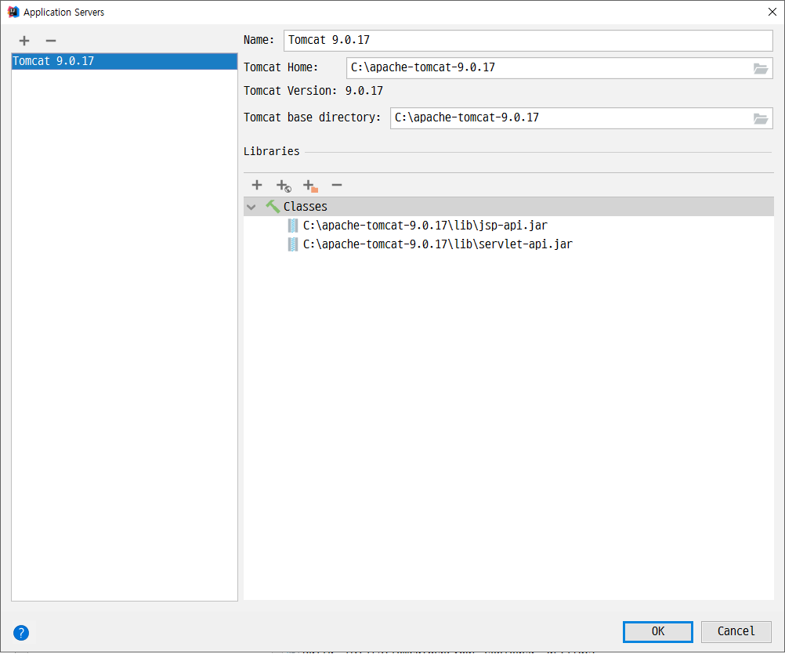This screenshot has height=654, width=785.
Task: Click the jsp-api.jar archive icon
Action: [293, 226]
